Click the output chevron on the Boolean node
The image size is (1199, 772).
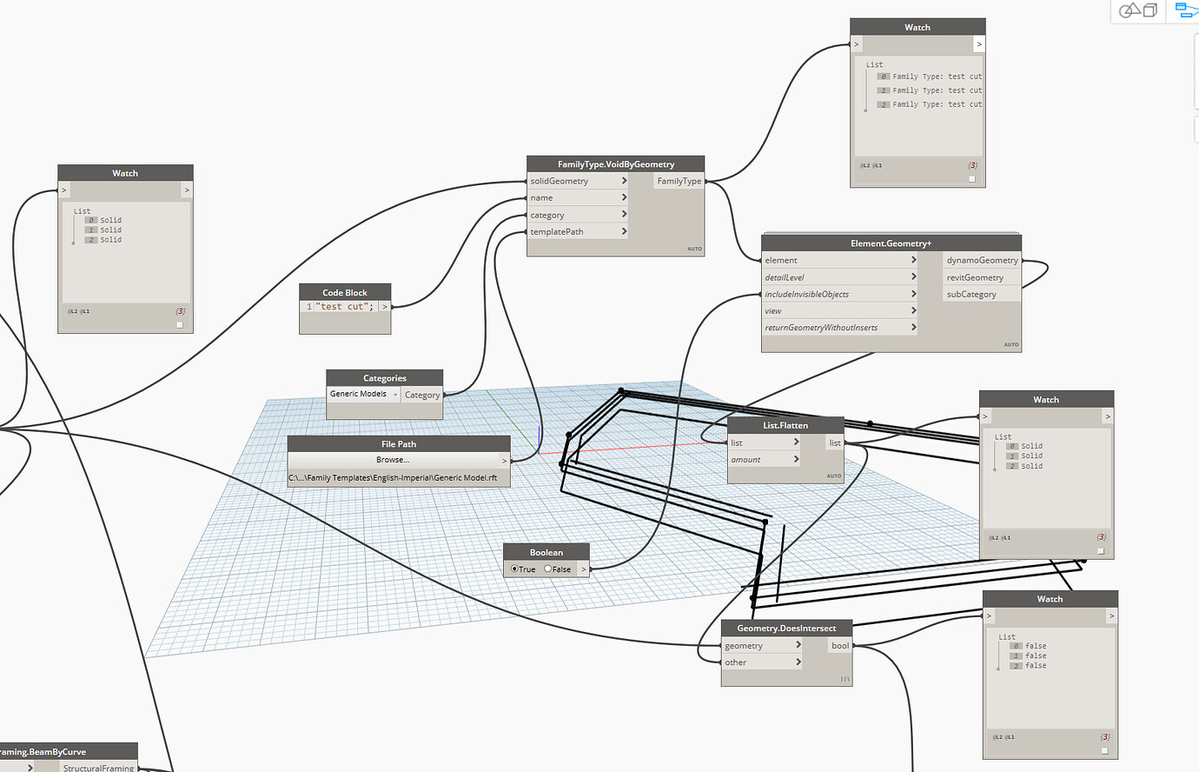(583, 569)
